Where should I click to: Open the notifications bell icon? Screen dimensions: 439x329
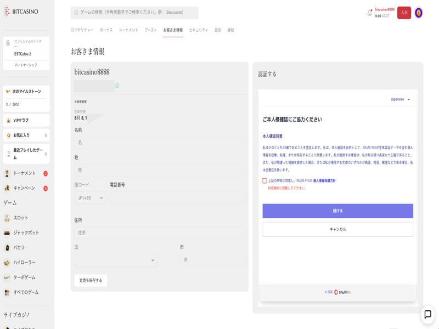coord(370,13)
